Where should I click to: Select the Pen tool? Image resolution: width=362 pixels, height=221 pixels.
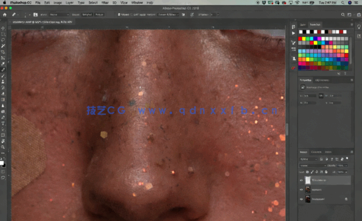pos(3,118)
